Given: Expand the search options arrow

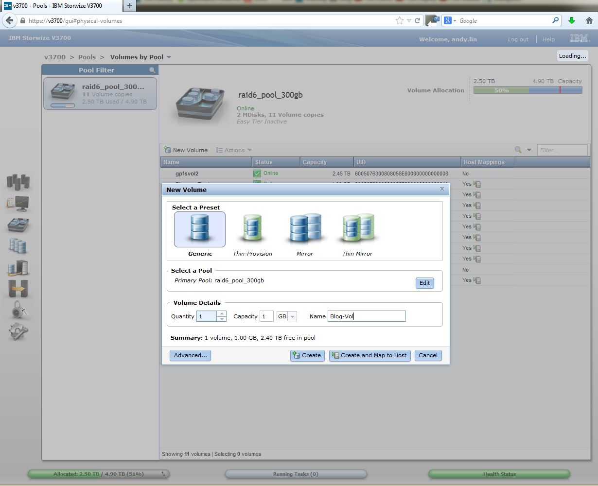Looking at the screenshot, I should 529,150.
